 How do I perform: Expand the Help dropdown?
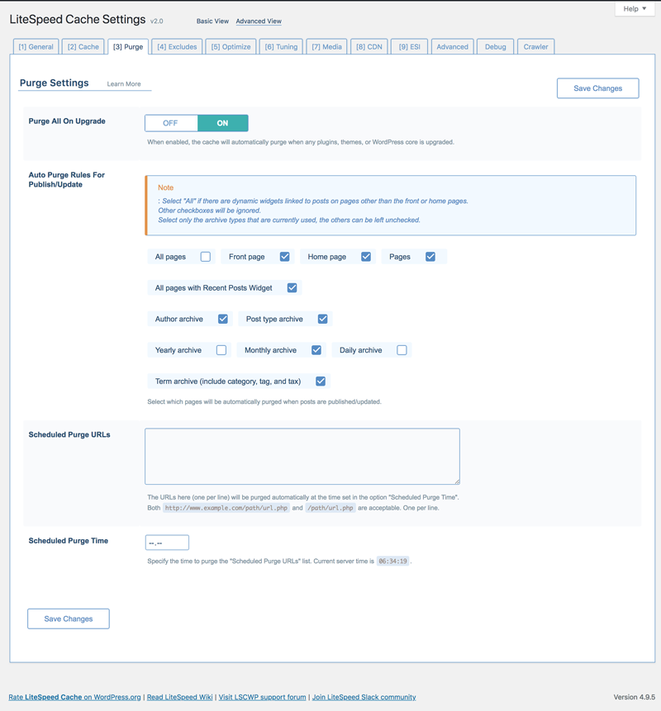(635, 8)
